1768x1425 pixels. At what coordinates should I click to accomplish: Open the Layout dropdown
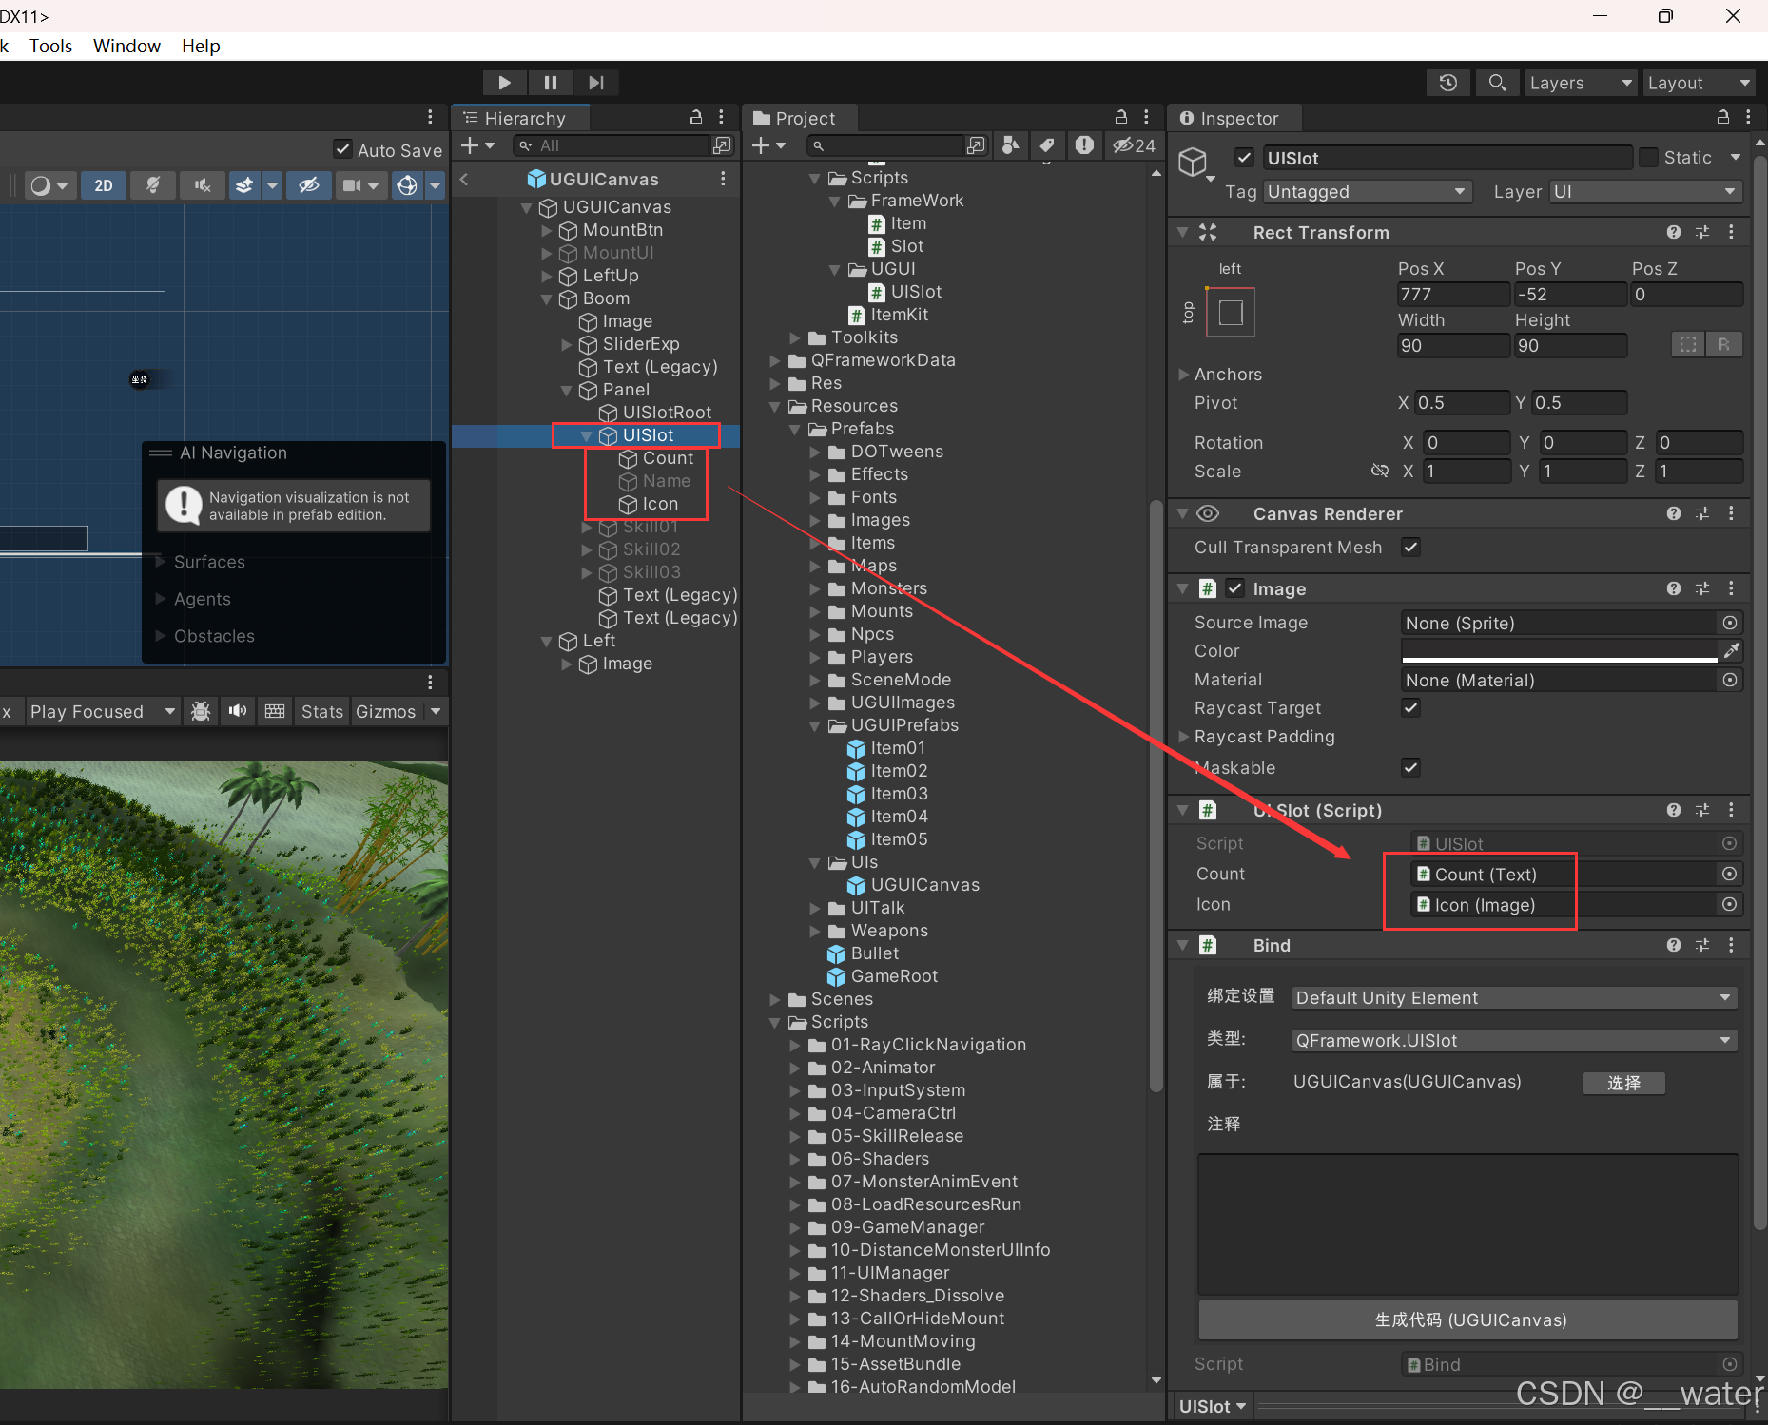[x=1699, y=83]
